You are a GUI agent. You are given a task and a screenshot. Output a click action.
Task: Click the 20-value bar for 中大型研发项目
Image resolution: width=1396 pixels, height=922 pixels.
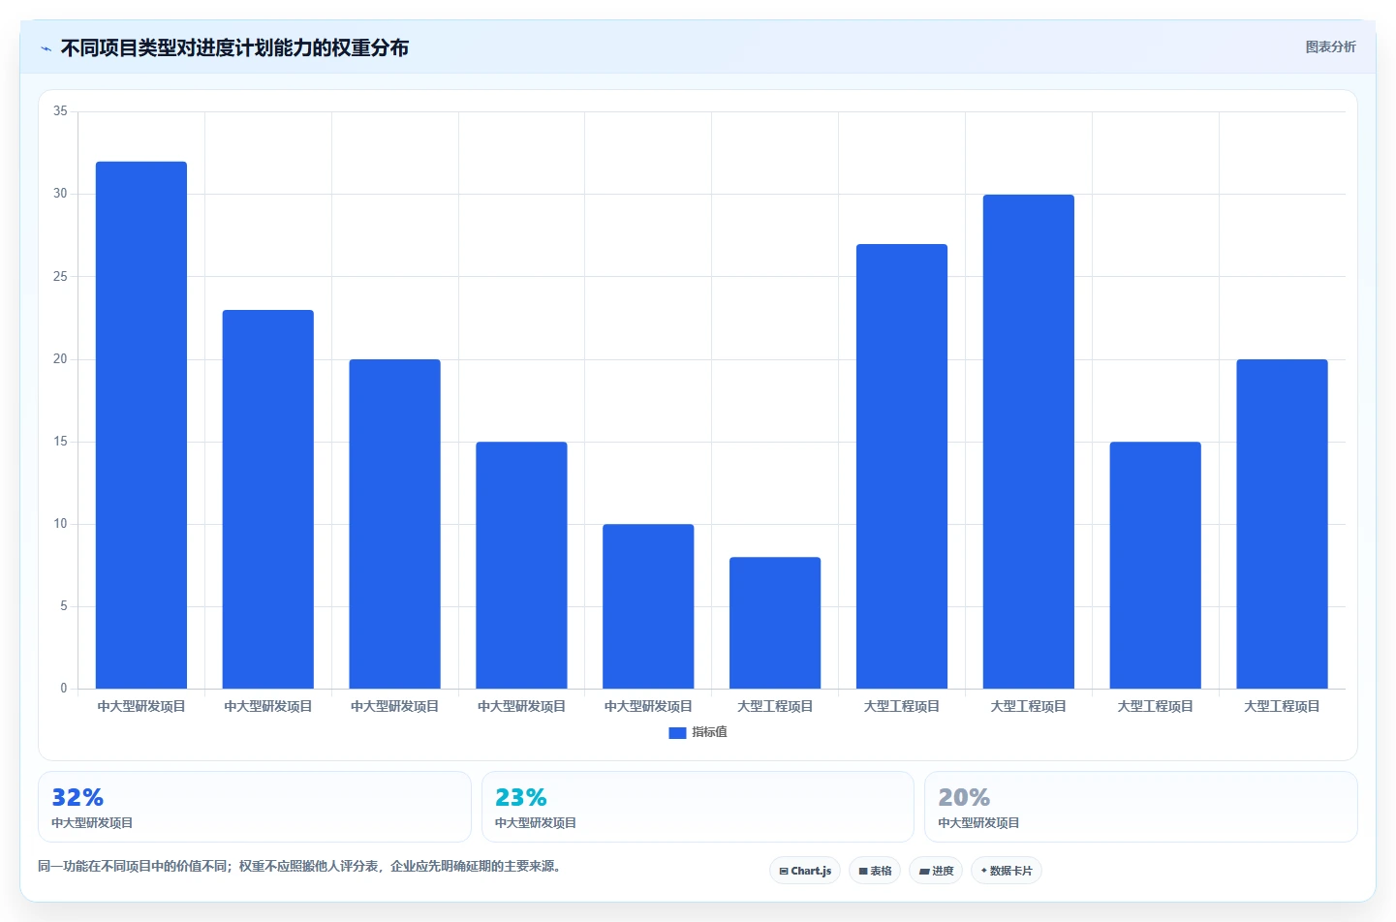[x=394, y=524]
